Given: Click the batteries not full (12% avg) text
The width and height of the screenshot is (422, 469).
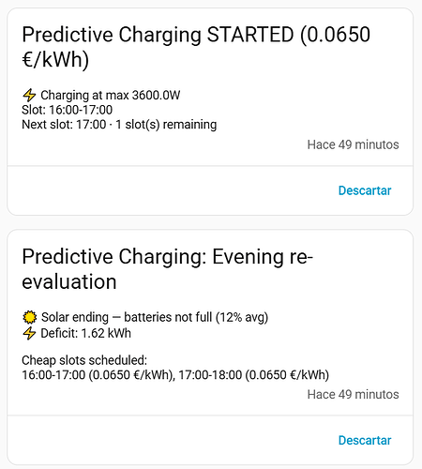Looking at the screenshot, I should (x=196, y=317).
